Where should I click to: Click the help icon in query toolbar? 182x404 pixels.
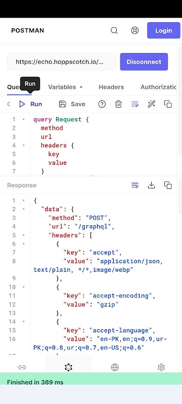pos(102,104)
